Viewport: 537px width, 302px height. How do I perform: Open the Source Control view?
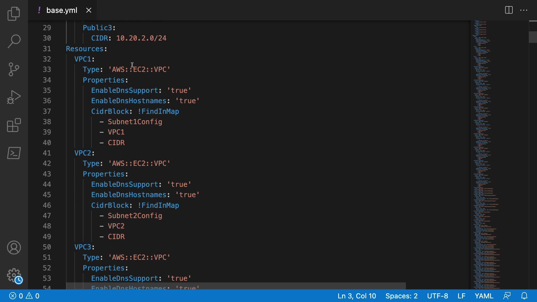(14, 69)
